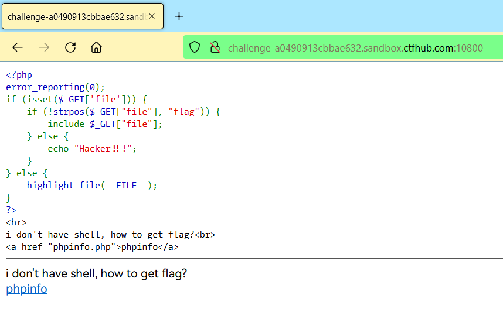Click the <?php opening tag
The width and height of the screenshot is (503, 312).
[x=19, y=75]
